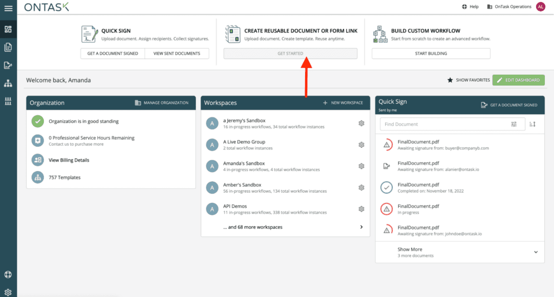Click the 757 Templates hierarchy icon
This screenshot has width=554, height=297.
(38, 177)
